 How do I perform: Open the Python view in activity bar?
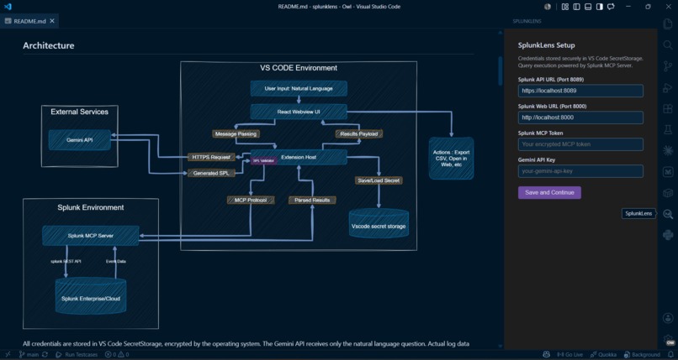(x=668, y=235)
